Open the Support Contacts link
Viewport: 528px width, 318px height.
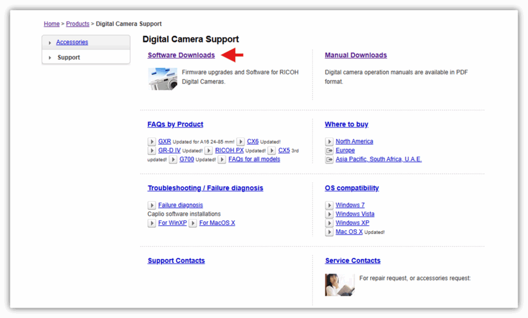tap(176, 261)
